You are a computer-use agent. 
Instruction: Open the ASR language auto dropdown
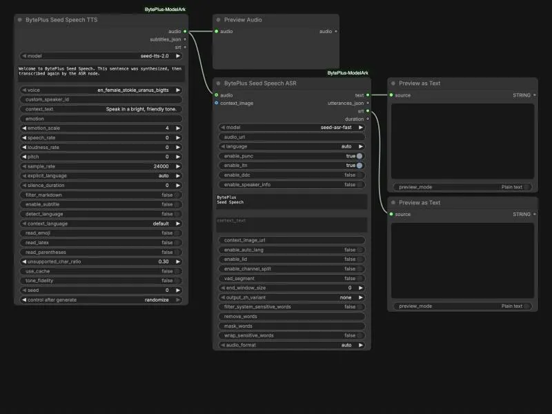tap(291, 146)
